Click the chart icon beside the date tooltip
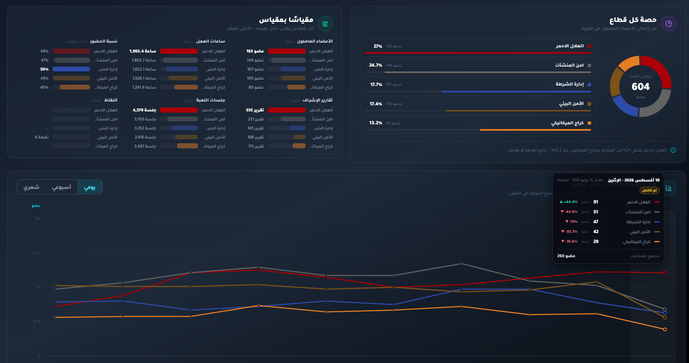 coord(669,188)
